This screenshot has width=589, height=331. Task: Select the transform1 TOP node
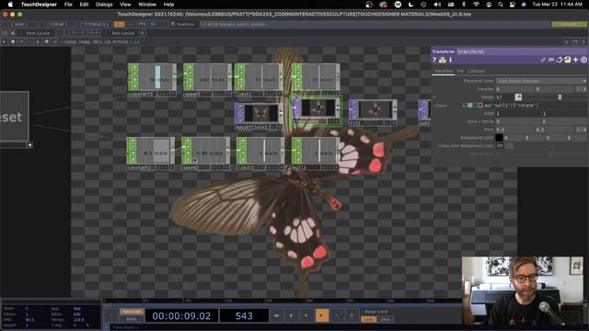coord(317,110)
